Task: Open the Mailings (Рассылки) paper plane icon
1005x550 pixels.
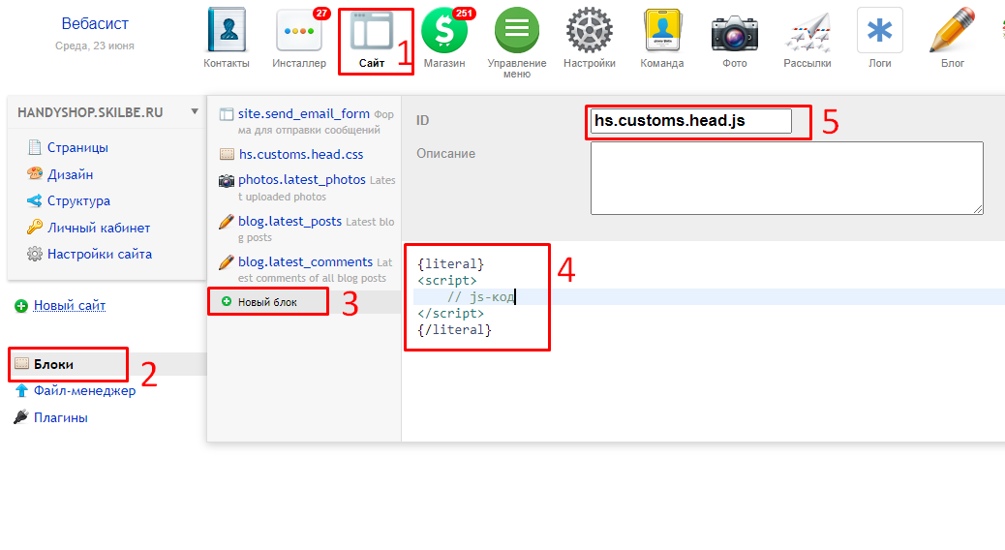Action: [807, 32]
